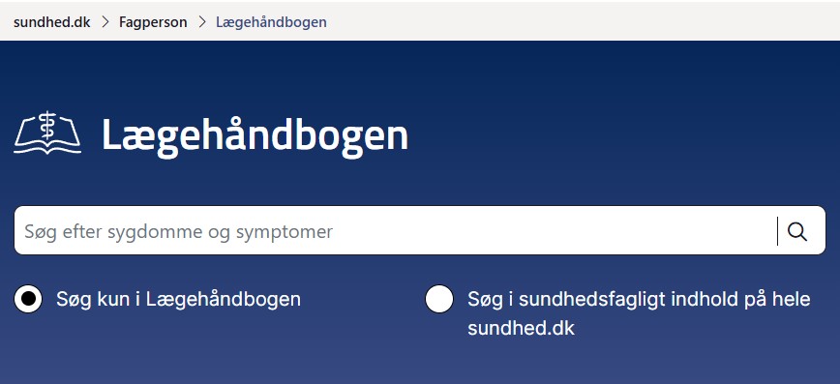Screen dimensions: 840x384
Task: Click the 'sundhed.dk' second line of radio label
Action: point(521,328)
